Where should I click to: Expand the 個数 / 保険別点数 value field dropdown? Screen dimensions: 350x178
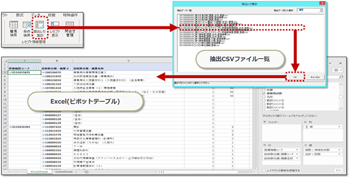click(339, 150)
